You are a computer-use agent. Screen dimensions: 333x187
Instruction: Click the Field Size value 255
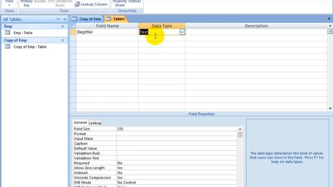[x=177, y=129]
